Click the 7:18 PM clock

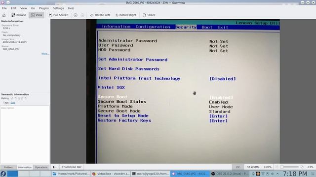pos(295,174)
